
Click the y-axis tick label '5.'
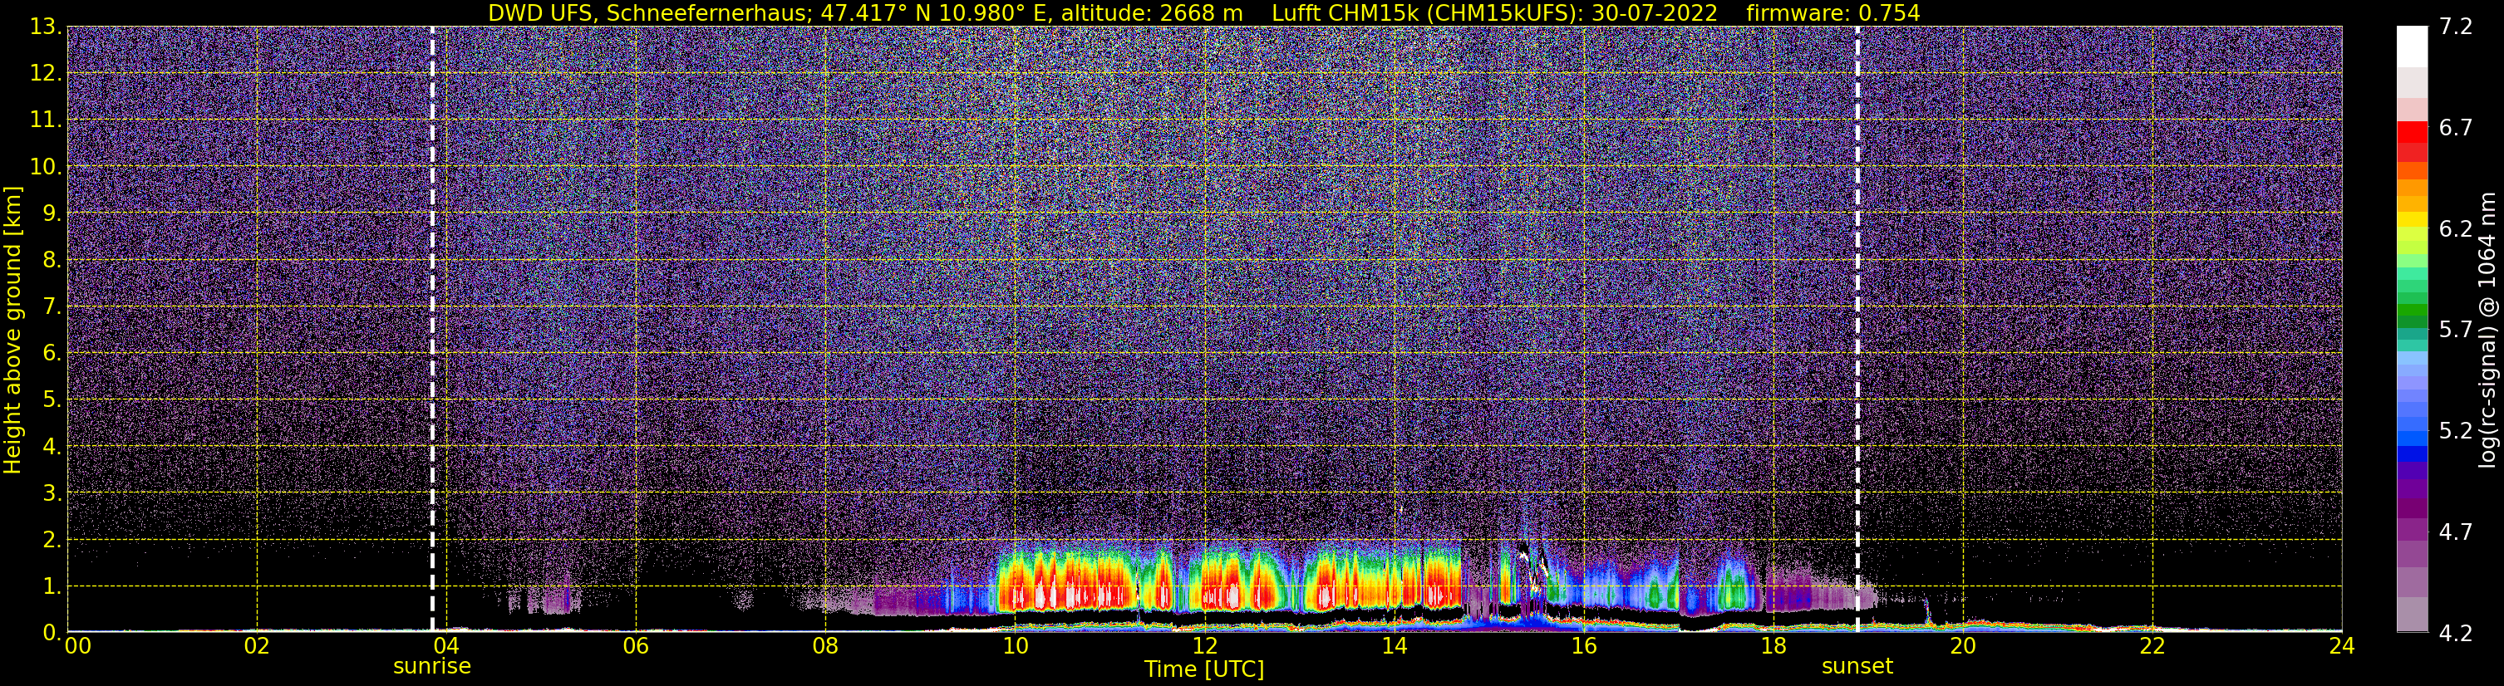coord(52,400)
